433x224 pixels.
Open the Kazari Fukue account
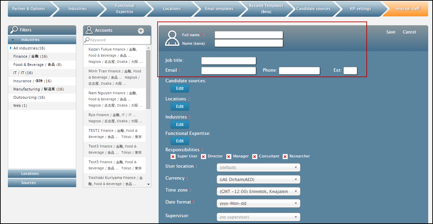click(115, 56)
